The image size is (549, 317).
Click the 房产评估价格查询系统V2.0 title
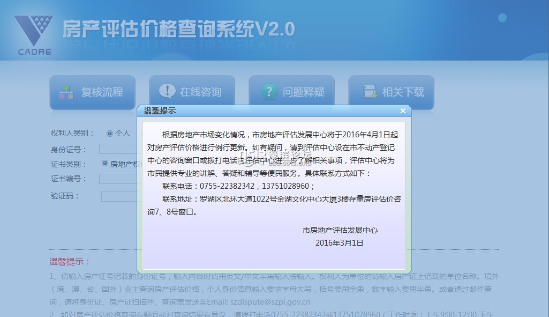tap(178, 29)
